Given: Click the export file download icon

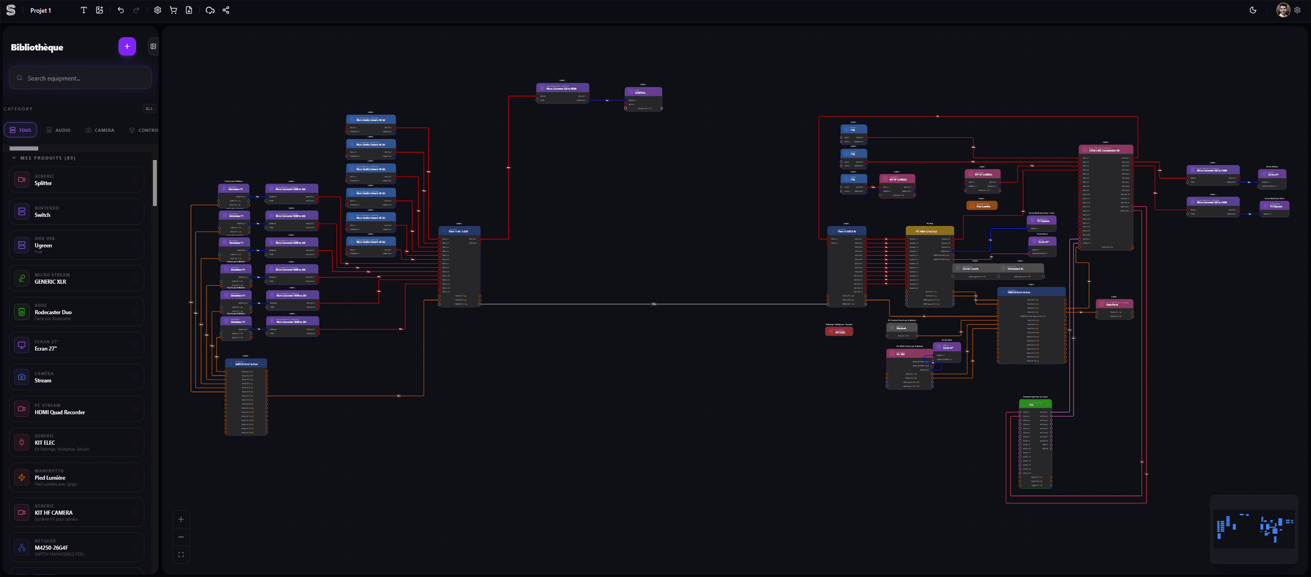Looking at the screenshot, I should (189, 10).
